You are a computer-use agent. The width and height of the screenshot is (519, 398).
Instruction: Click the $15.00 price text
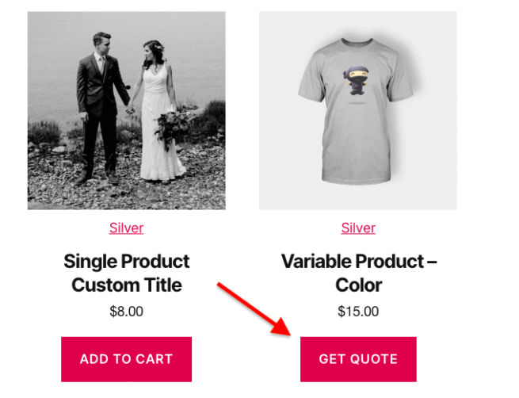click(358, 312)
